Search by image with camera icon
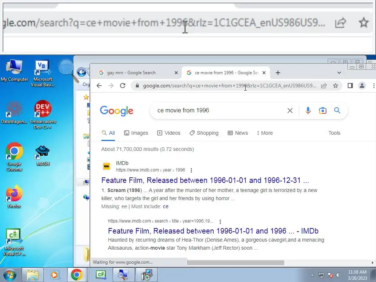 click(x=322, y=111)
